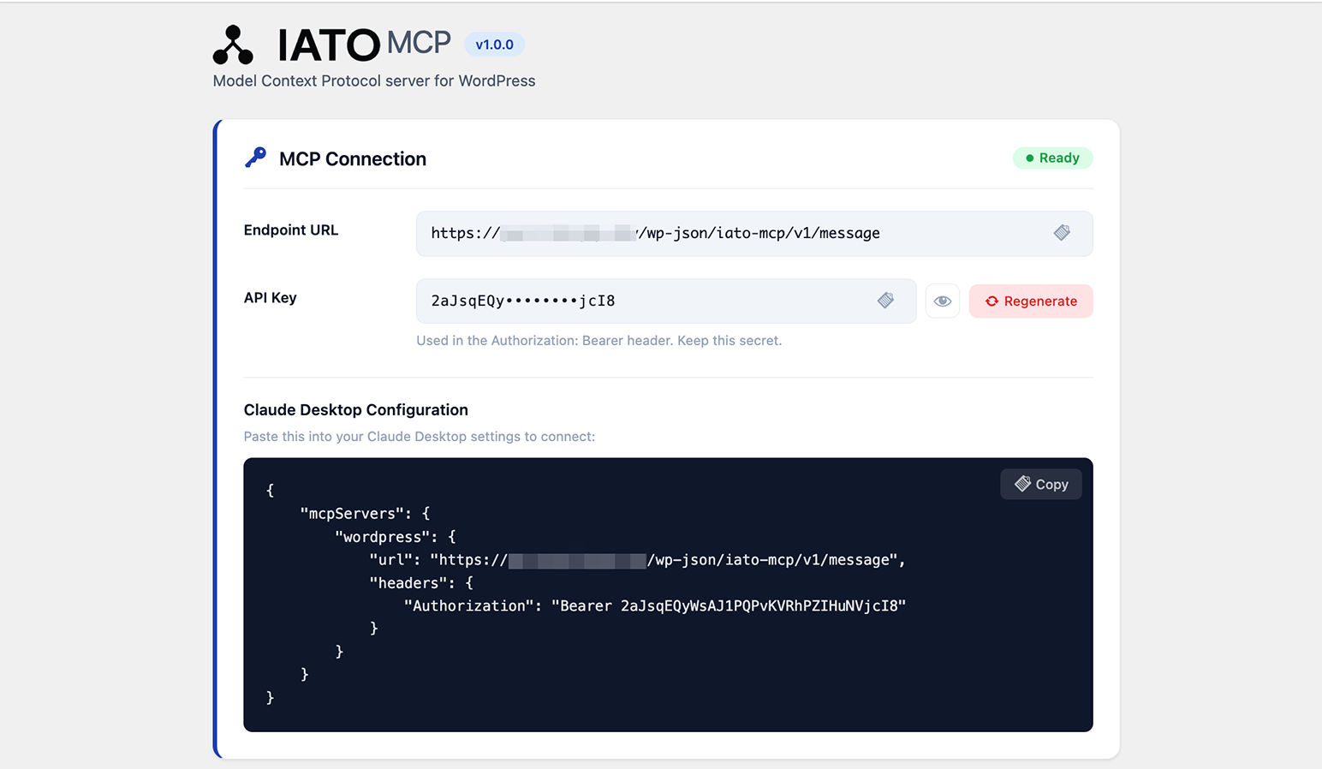Image resolution: width=1322 pixels, height=769 pixels.
Task: Click inside the Endpoint URL field
Action: [x=754, y=233]
